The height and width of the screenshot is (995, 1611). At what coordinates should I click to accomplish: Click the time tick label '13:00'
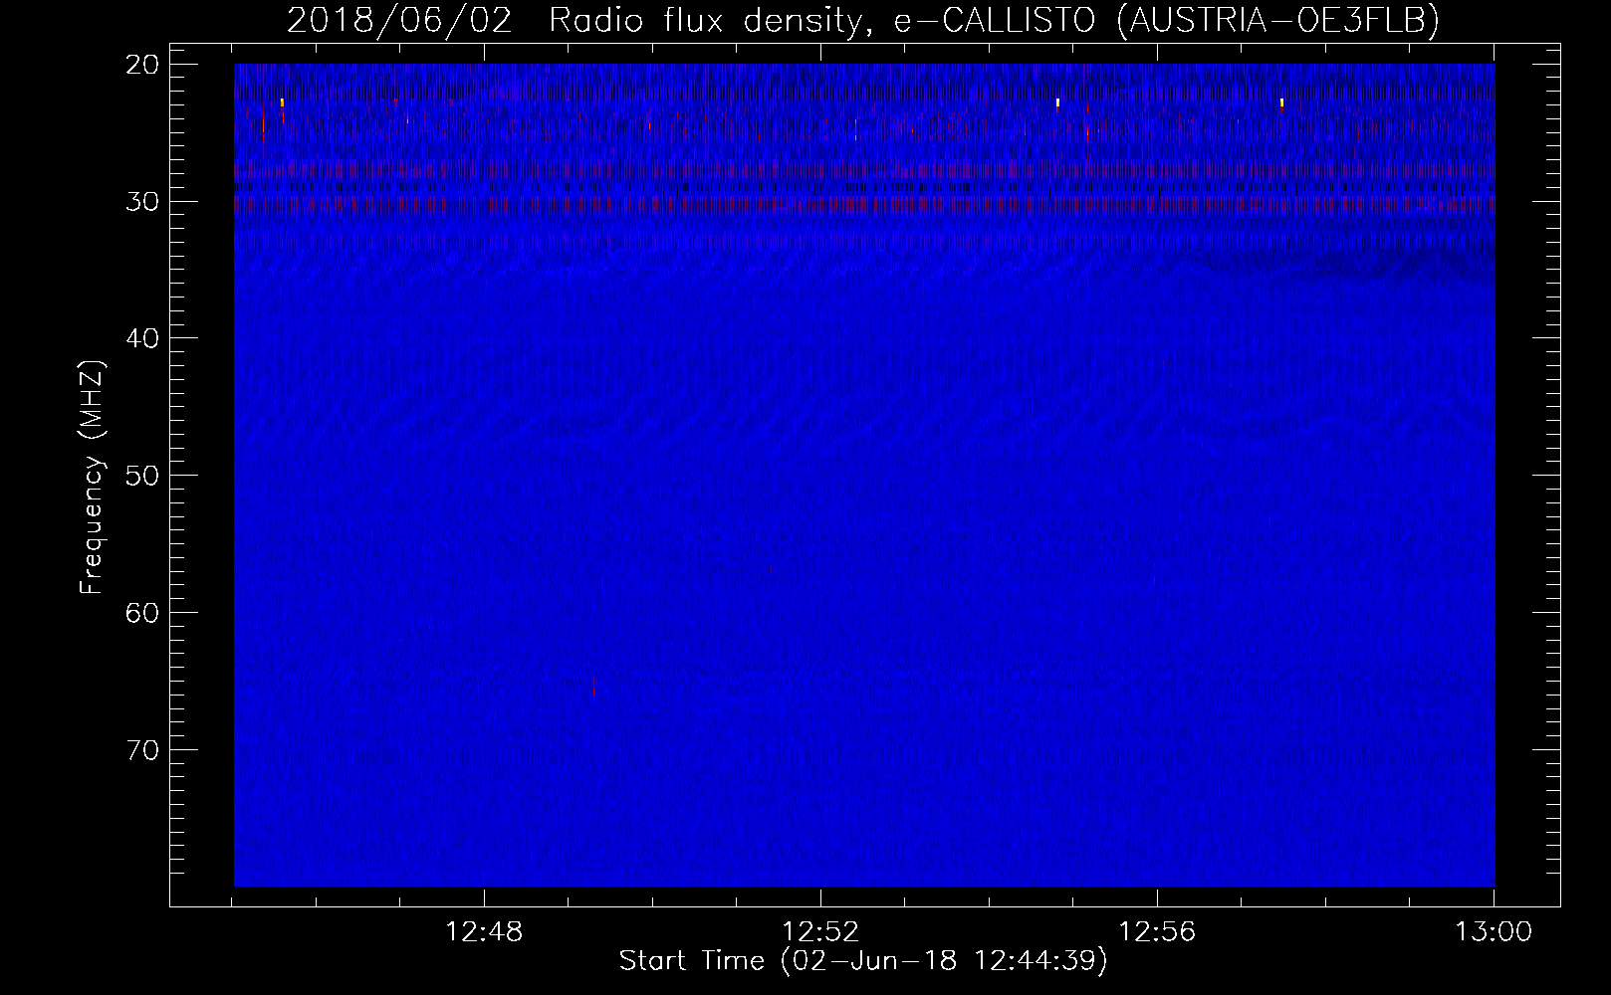coord(1494,932)
